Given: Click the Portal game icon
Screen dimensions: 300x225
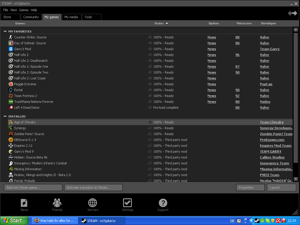Looking at the screenshot, I should tap(11, 90).
